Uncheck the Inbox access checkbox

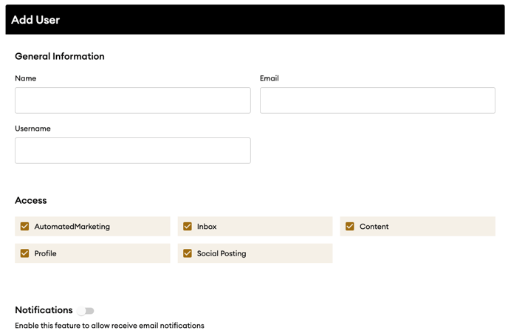coord(188,226)
